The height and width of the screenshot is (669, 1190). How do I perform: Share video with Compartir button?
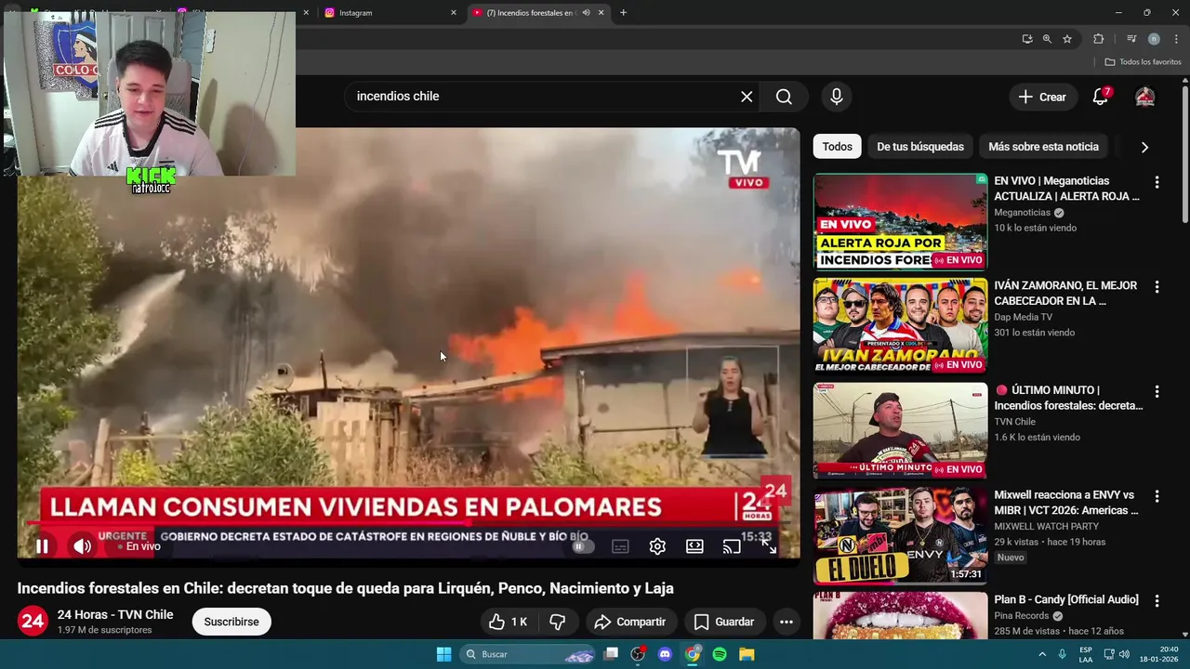tap(630, 622)
